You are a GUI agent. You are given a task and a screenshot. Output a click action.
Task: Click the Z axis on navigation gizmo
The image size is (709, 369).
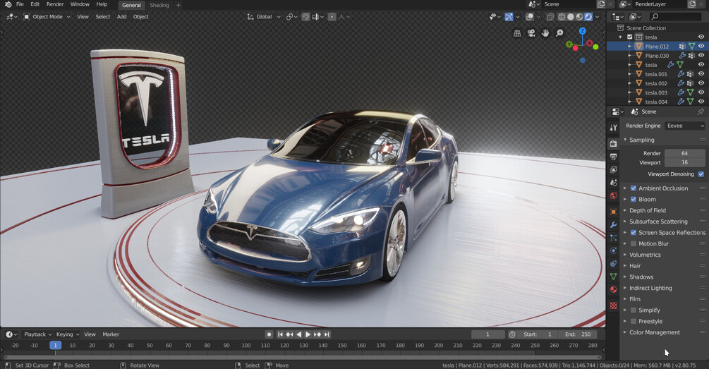pyautogui.click(x=583, y=31)
